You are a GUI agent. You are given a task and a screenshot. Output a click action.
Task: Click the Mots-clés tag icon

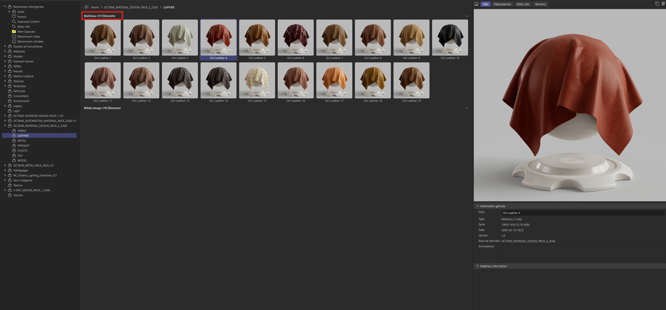[x=14, y=26]
